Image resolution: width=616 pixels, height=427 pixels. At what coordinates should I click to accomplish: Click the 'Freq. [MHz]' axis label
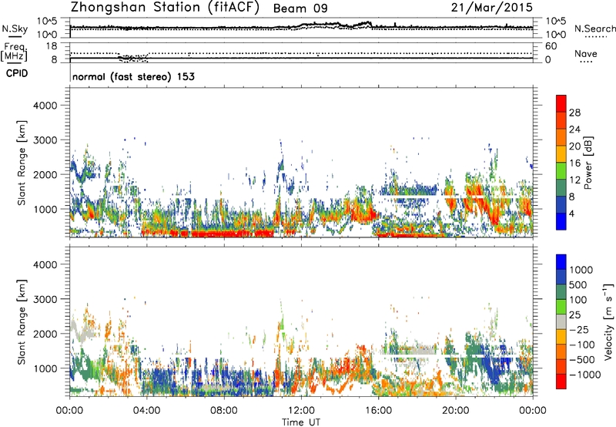(x=14, y=52)
